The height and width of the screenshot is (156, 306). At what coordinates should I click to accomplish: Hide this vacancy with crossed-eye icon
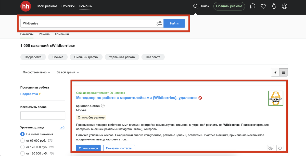coord(271,148)
